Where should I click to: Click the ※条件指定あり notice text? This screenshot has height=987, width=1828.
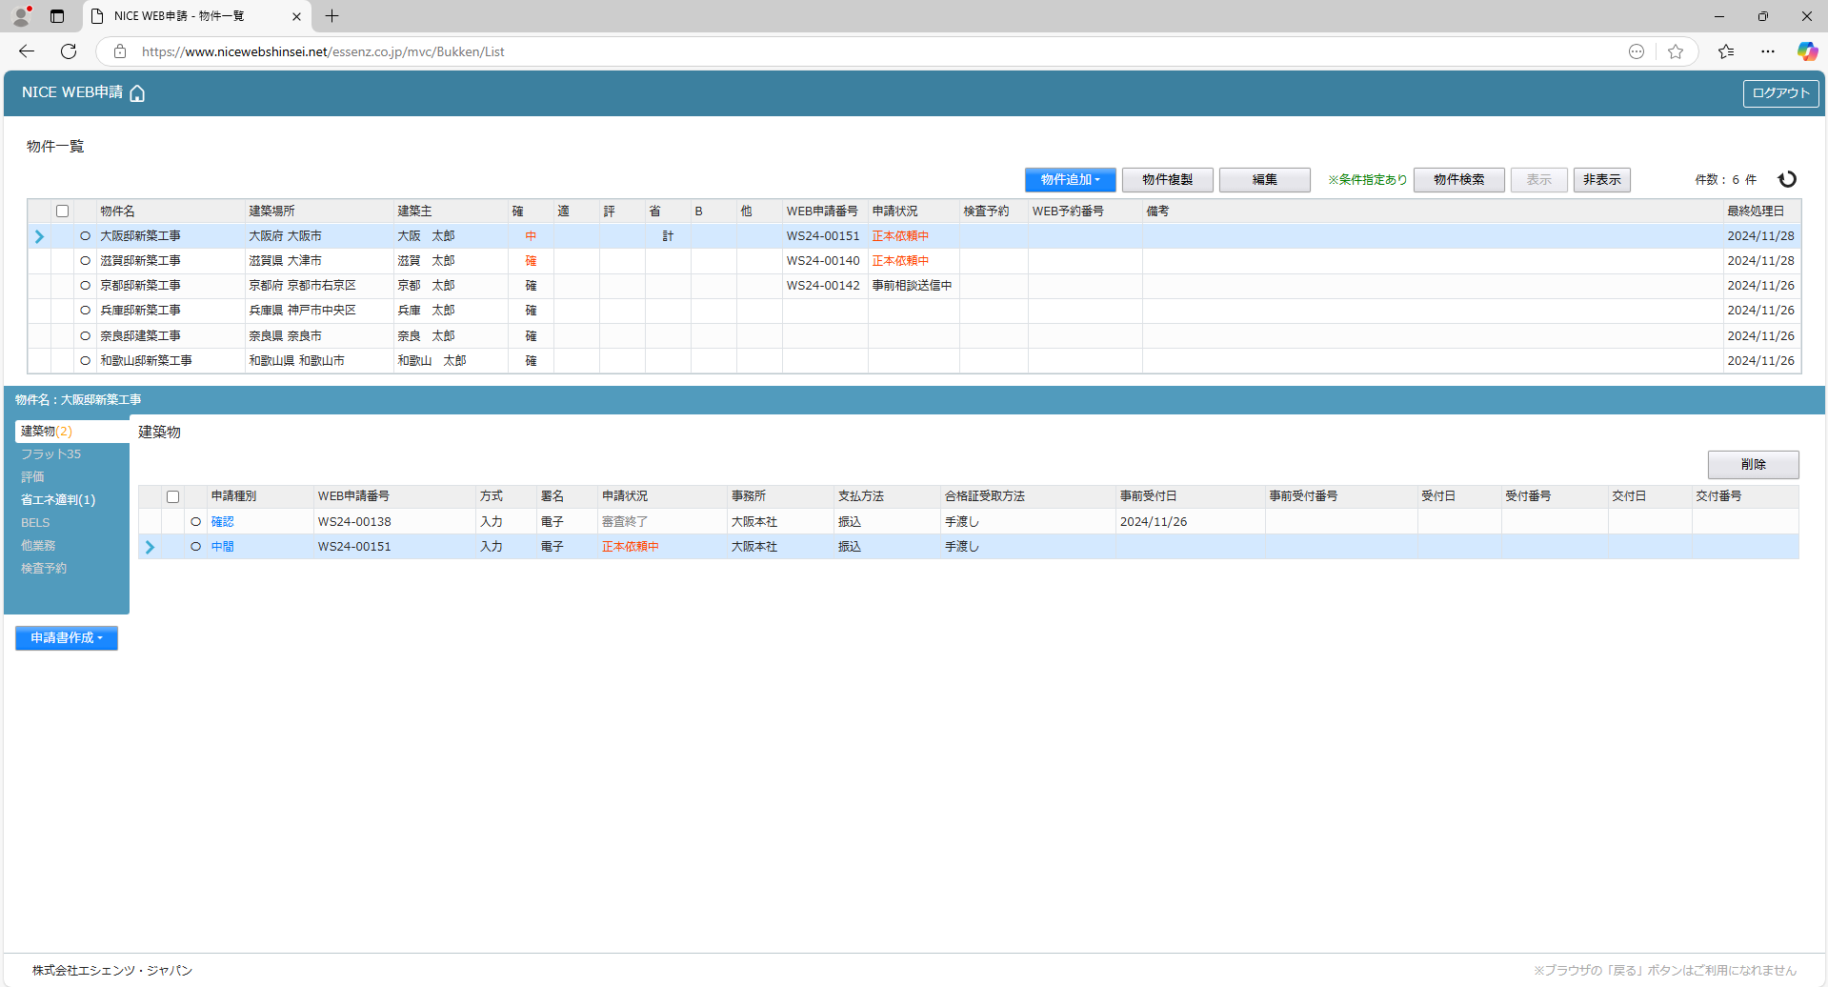pyautogui.click(x=1367, y=179)
